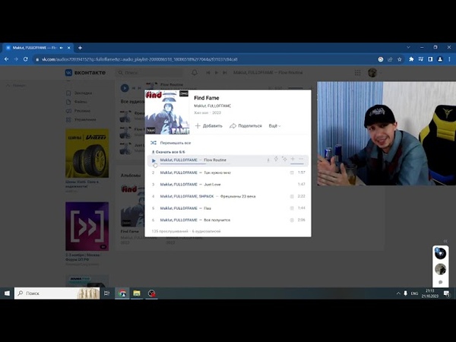
Task: Open the second chat avatar in sidebar
Action: pos(440,269)
